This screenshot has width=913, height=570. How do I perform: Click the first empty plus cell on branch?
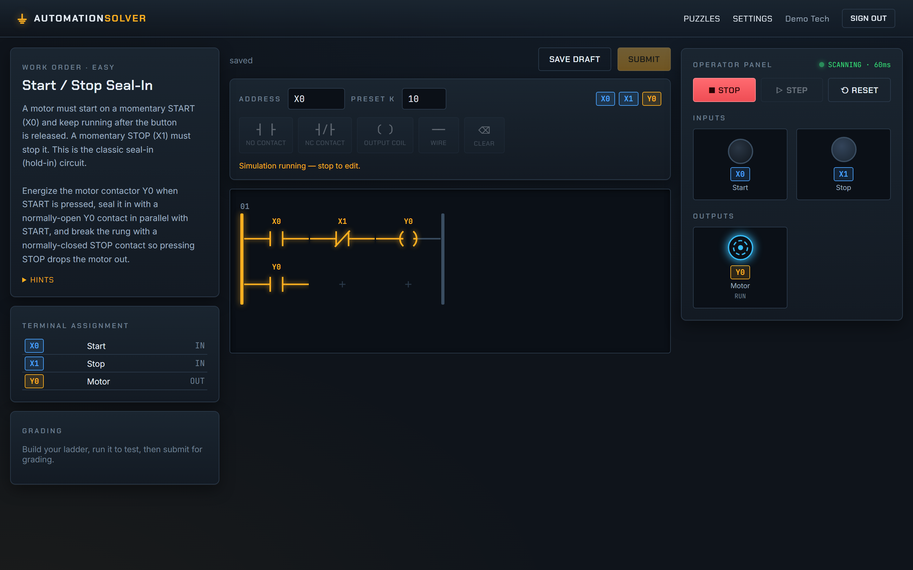pos(342,284)
